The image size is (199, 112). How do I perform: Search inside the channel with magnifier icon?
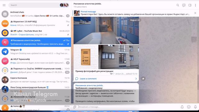pyautogui.click(x=178, y=5)
